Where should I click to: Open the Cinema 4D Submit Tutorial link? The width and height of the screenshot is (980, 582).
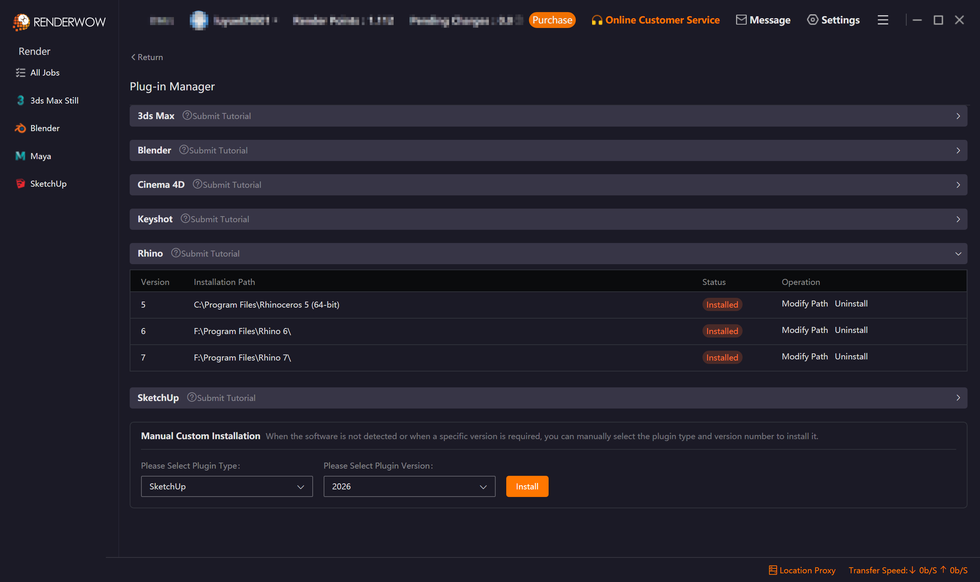[231, 185]
